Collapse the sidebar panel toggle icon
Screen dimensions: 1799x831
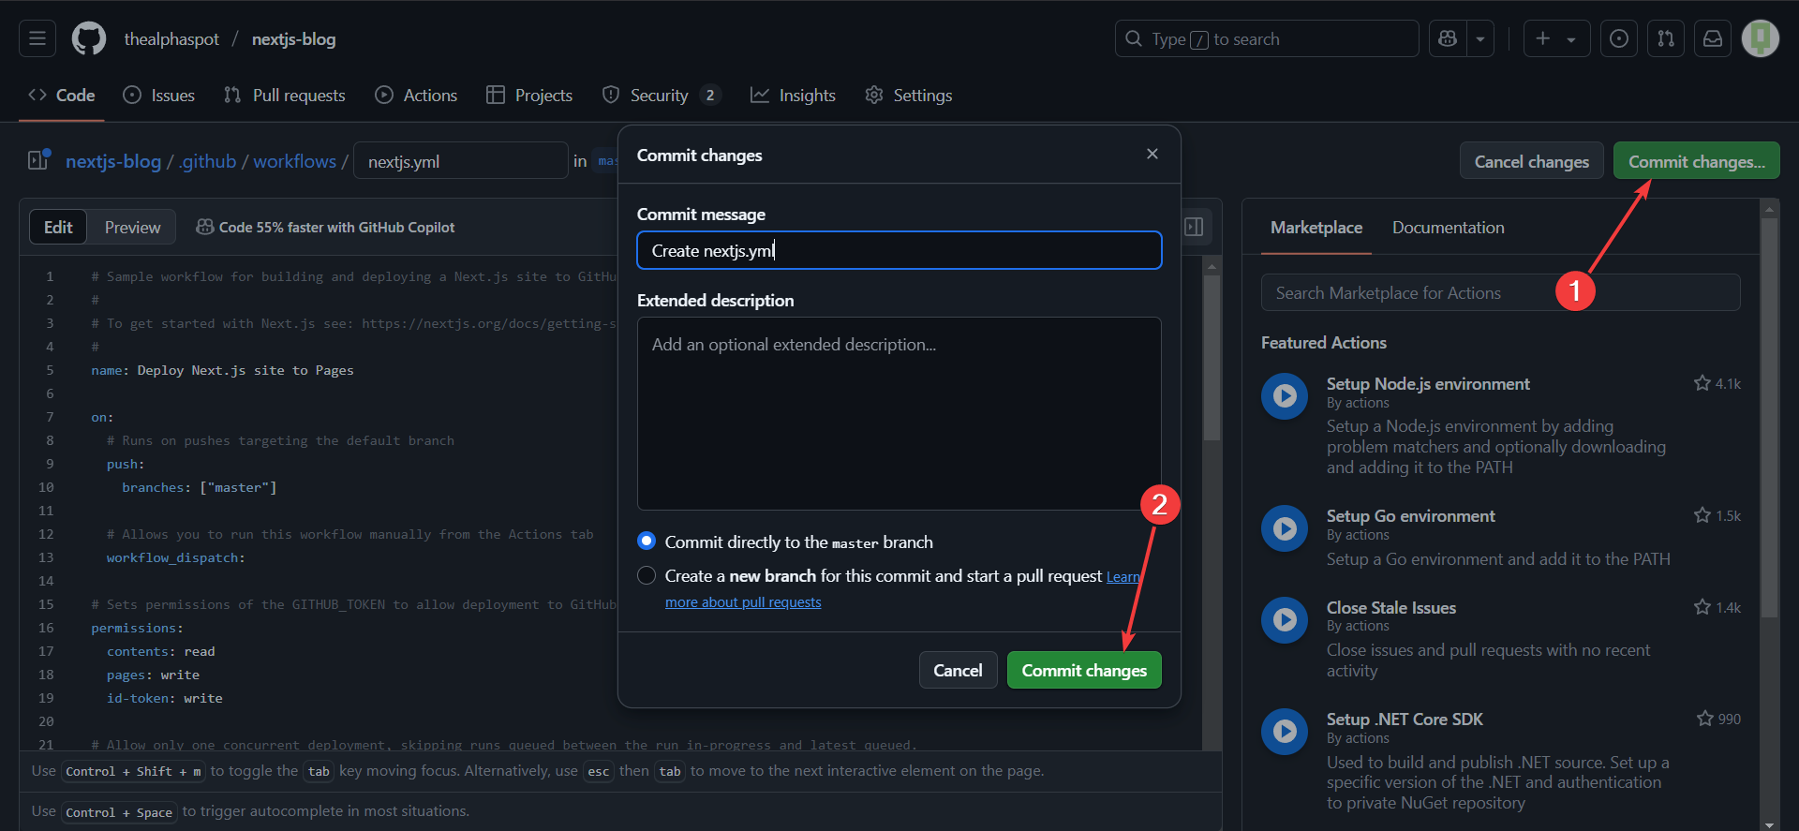[x=1194, y=227]
